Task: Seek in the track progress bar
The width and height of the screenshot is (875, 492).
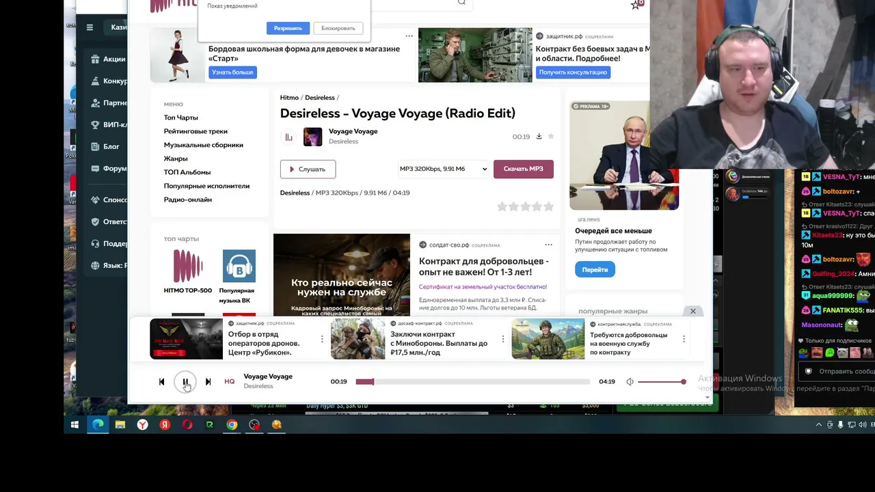Action: 472,382
